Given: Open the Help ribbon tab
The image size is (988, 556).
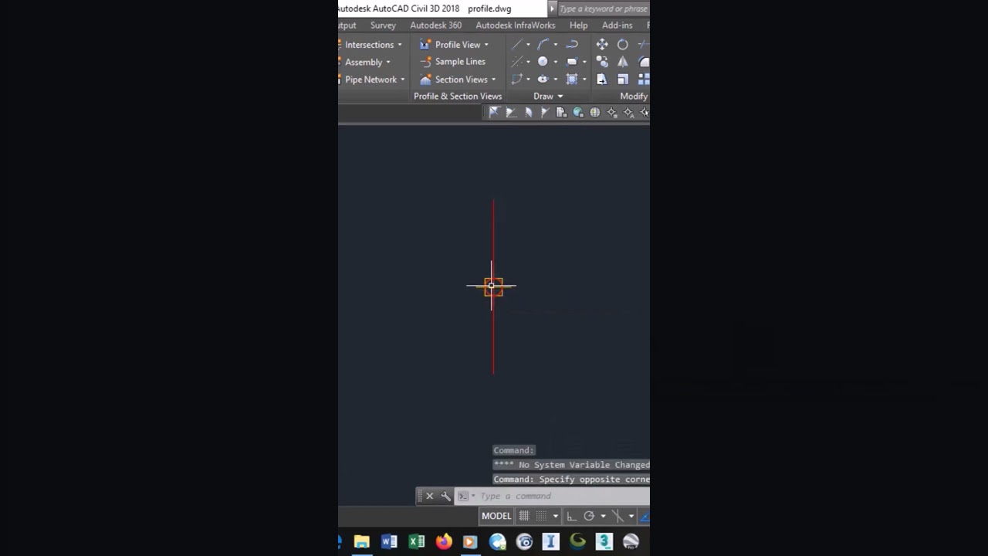Looking at the screenshot, I should pos(578,25).
